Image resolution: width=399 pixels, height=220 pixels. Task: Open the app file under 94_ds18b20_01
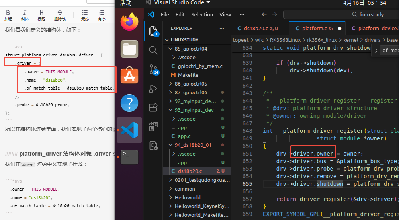197,163
